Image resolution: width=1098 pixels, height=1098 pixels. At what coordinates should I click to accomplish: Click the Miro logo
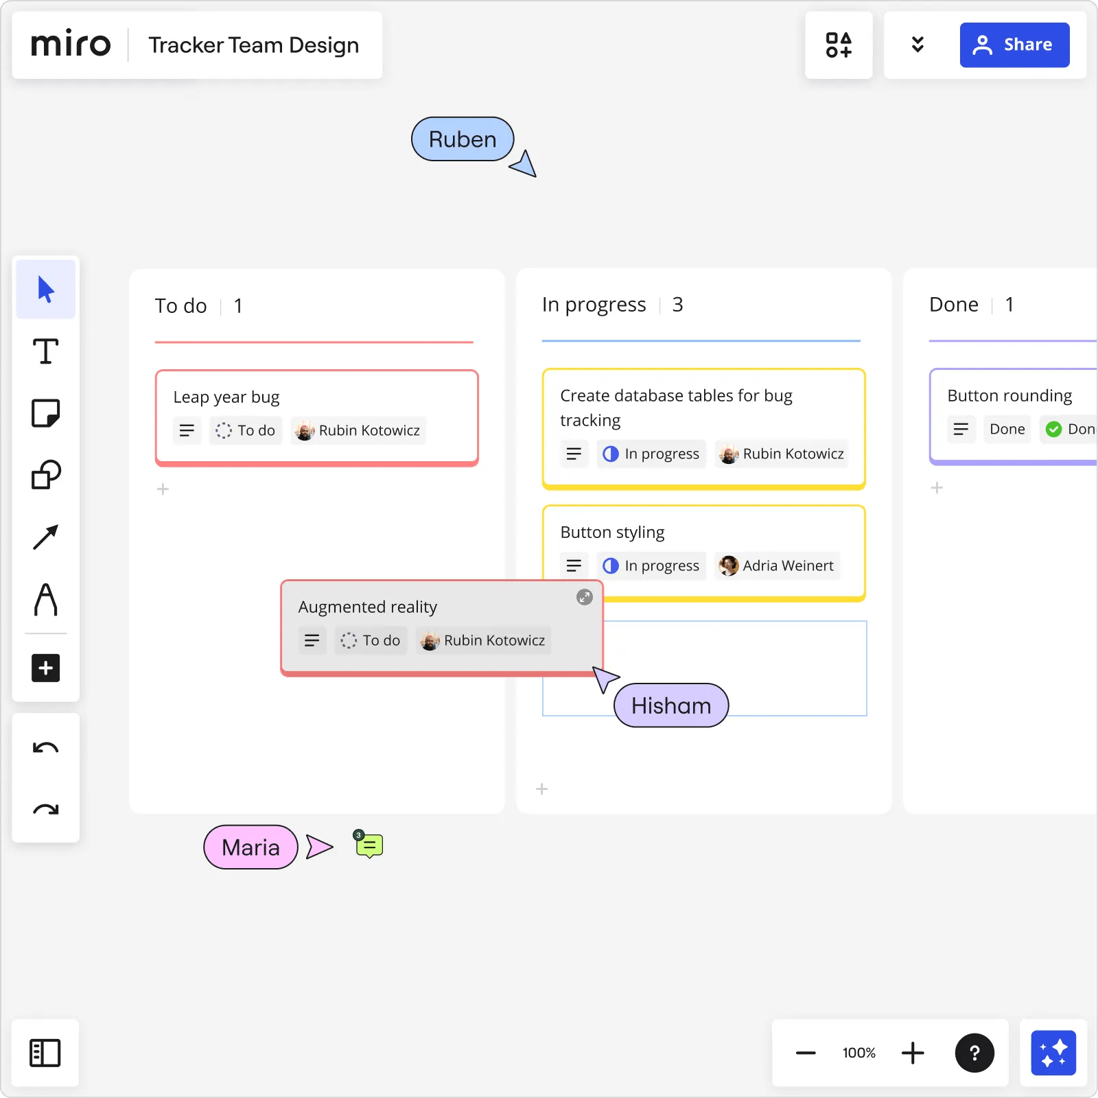pyautogui.click(x=71, y=44)
